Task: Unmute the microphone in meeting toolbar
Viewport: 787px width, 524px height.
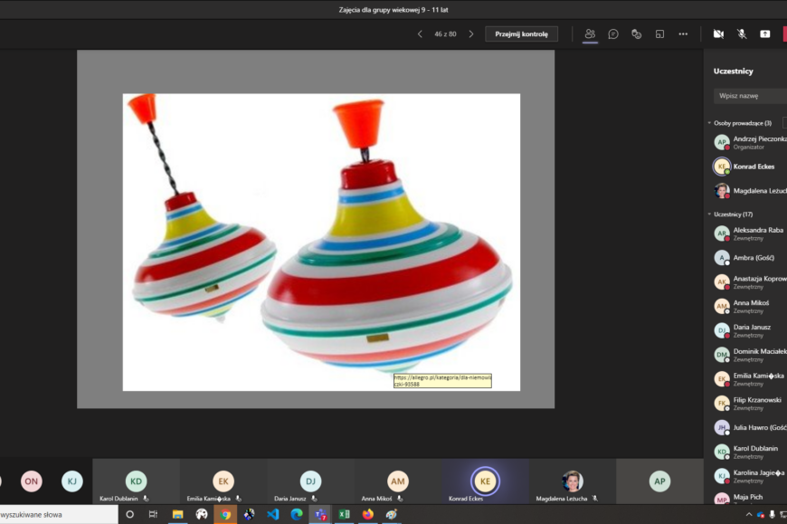Action: tap(742, 34)
